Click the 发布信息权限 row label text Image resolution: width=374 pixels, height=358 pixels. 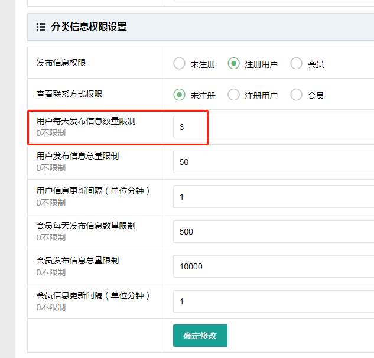(61, 63)
